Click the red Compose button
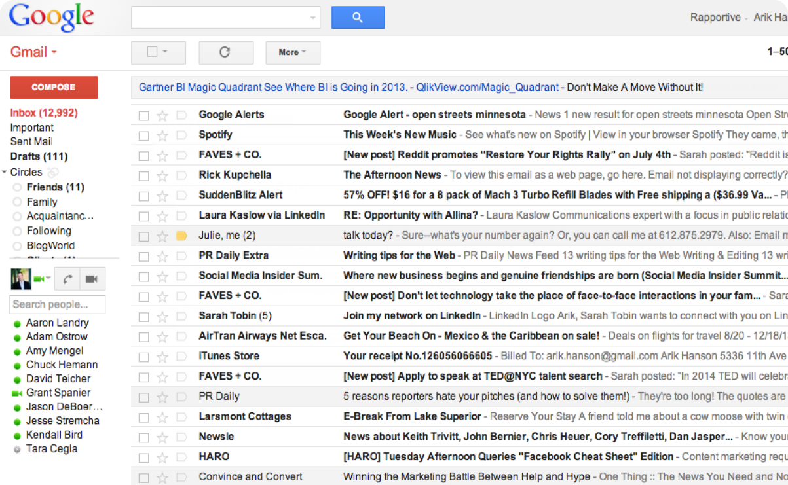Image resolution: width=788 pixels, height=485 pixels. (x=54, y=87)
